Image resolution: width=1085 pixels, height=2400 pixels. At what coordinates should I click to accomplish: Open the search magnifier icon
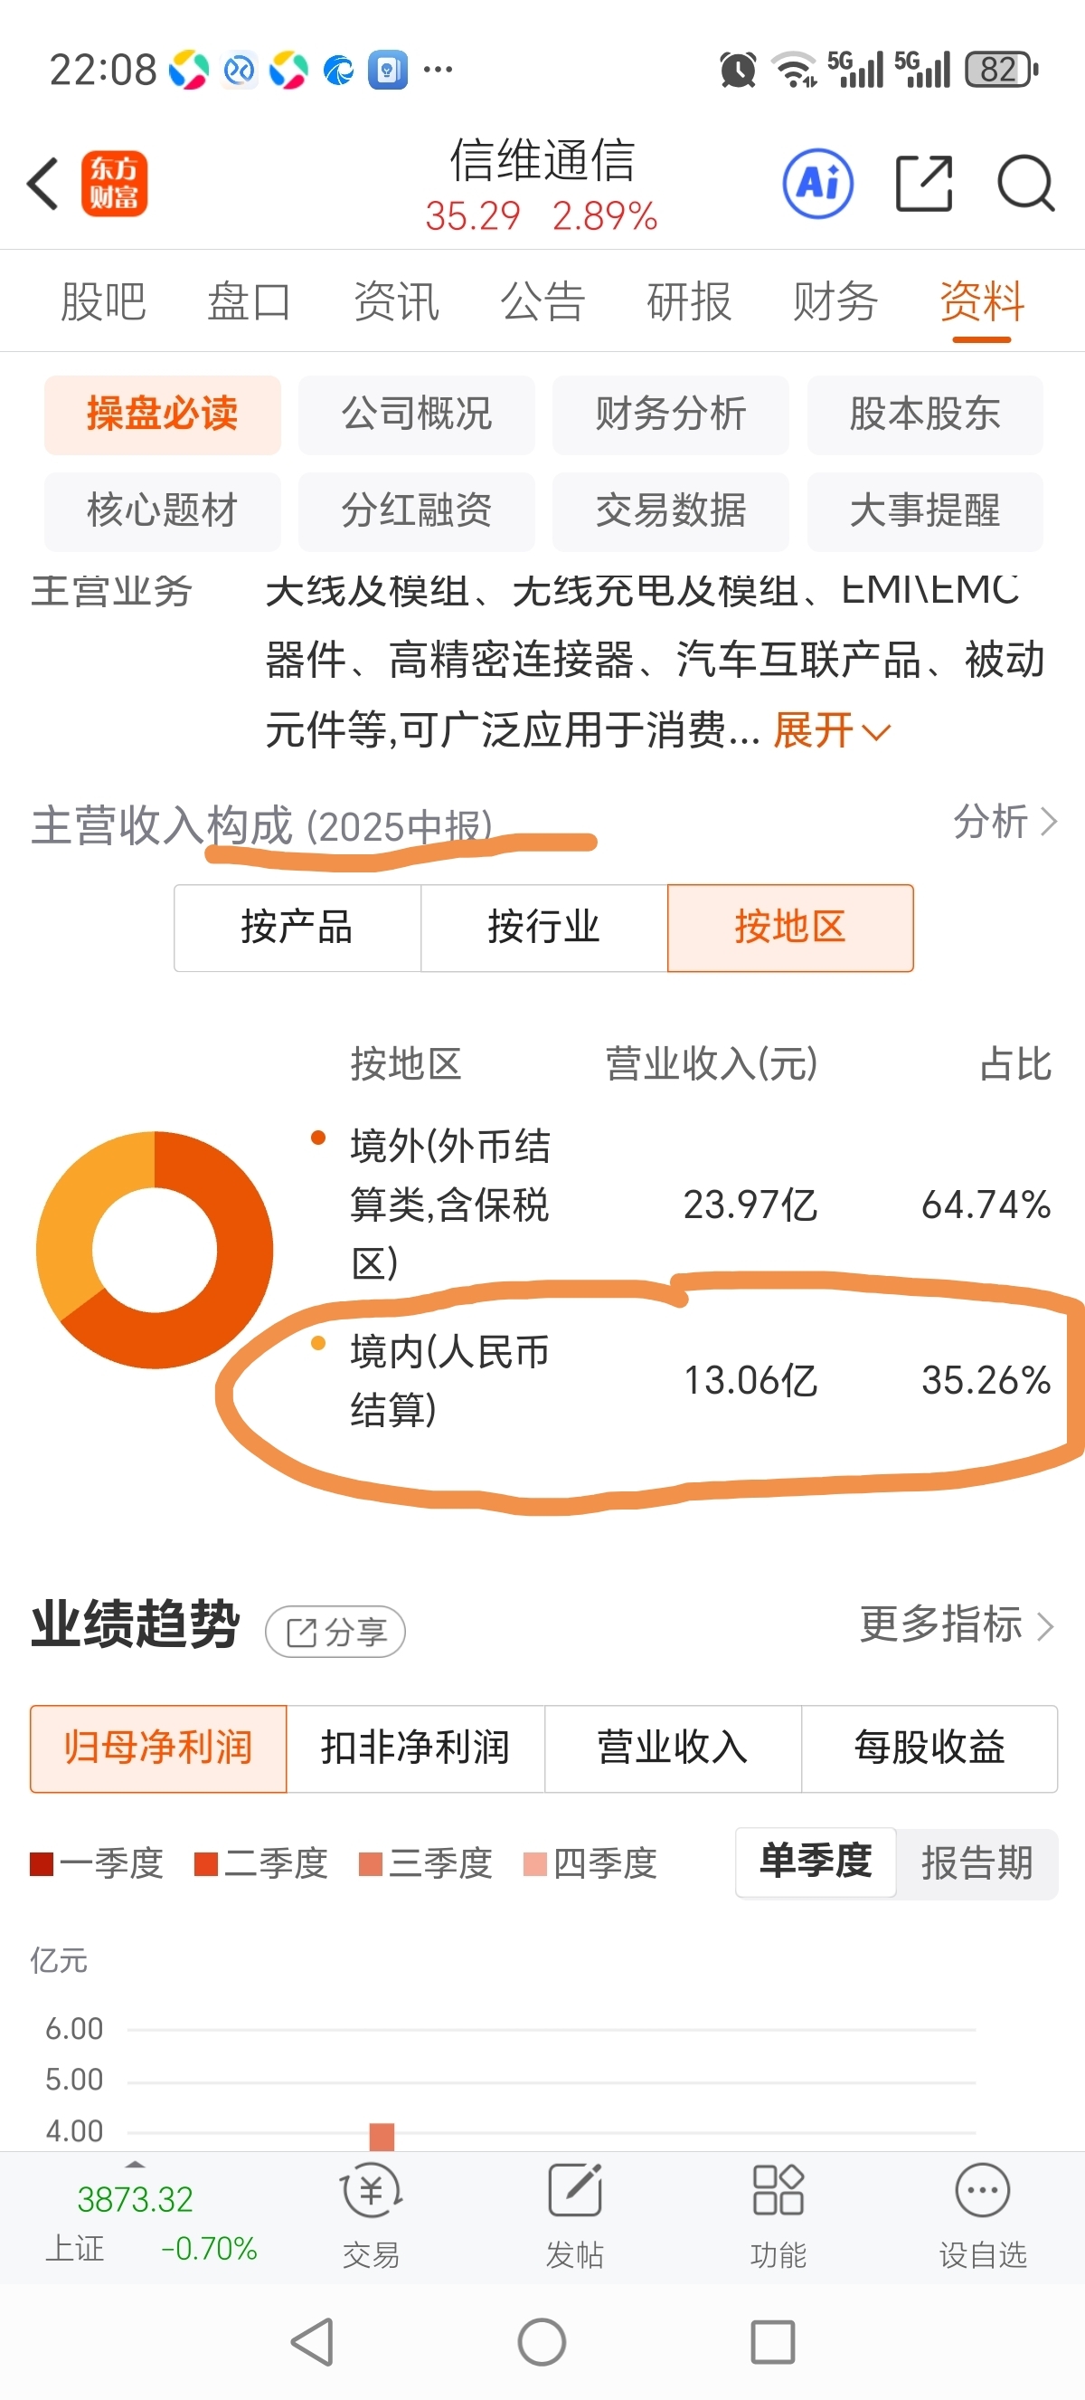click(1025, 184)
